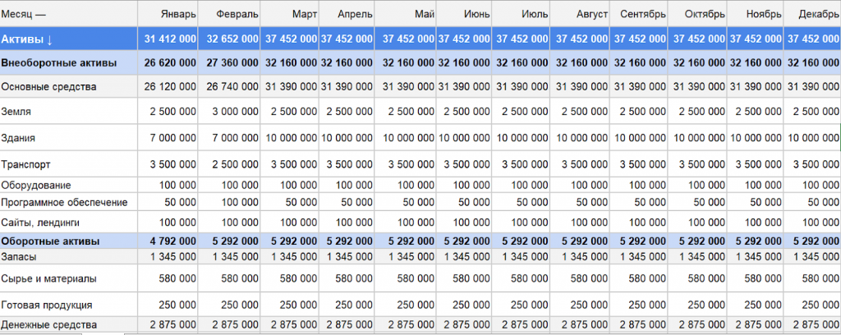The width and height of the screenshot is (841, 335).
Task: Click the Программное обеспечение row label
Action: [64, 202]
